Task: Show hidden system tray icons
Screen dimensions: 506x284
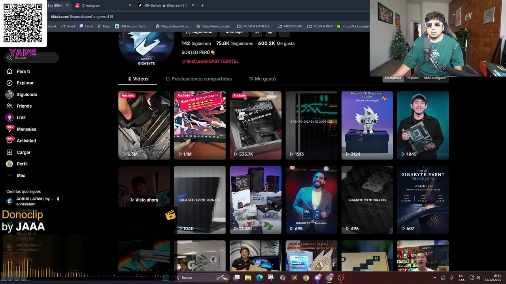Action: [435, 278]
